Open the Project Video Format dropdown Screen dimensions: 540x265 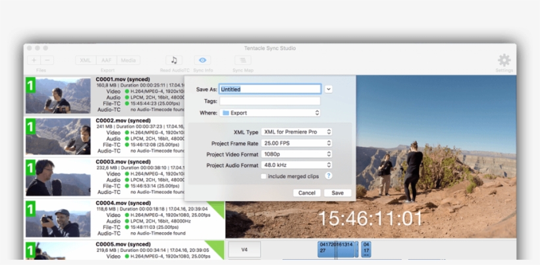[x=296, y=154]
